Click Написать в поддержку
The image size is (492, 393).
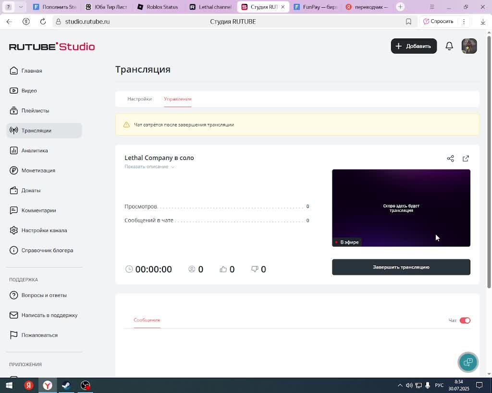click(43, 315)
